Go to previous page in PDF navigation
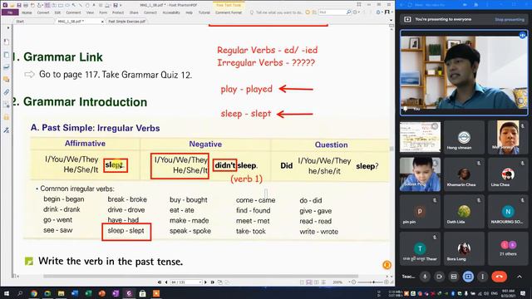 tap(166, 282)
